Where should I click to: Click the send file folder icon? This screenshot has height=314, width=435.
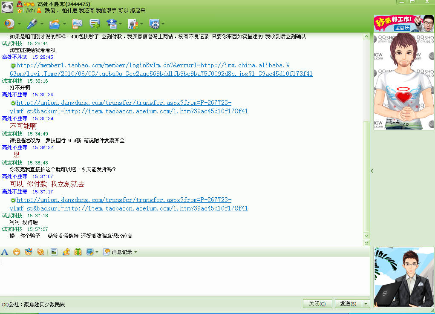[54, 23]
